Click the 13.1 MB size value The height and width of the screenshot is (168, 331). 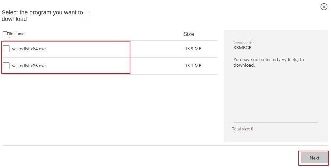click(193, 66)
